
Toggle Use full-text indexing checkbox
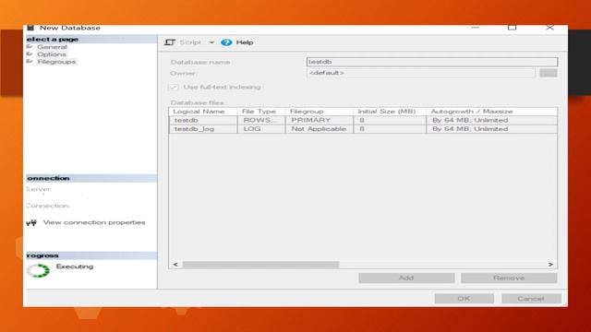[173, 88]
